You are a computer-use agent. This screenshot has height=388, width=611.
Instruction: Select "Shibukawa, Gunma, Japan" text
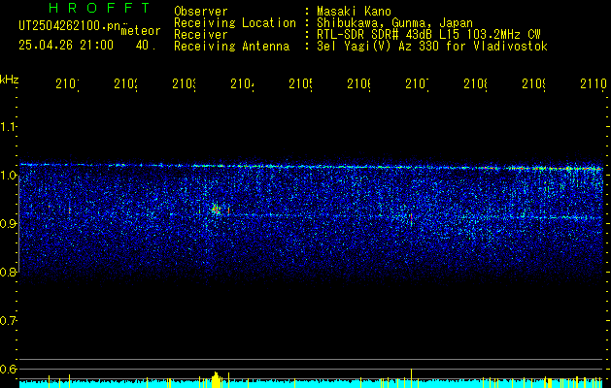[394, 23]
